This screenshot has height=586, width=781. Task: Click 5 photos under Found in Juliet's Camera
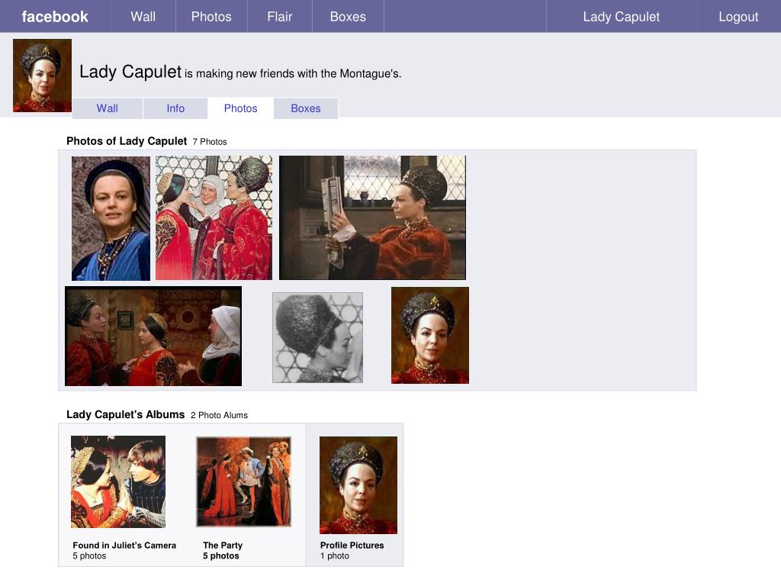click(x=90, y=555)
